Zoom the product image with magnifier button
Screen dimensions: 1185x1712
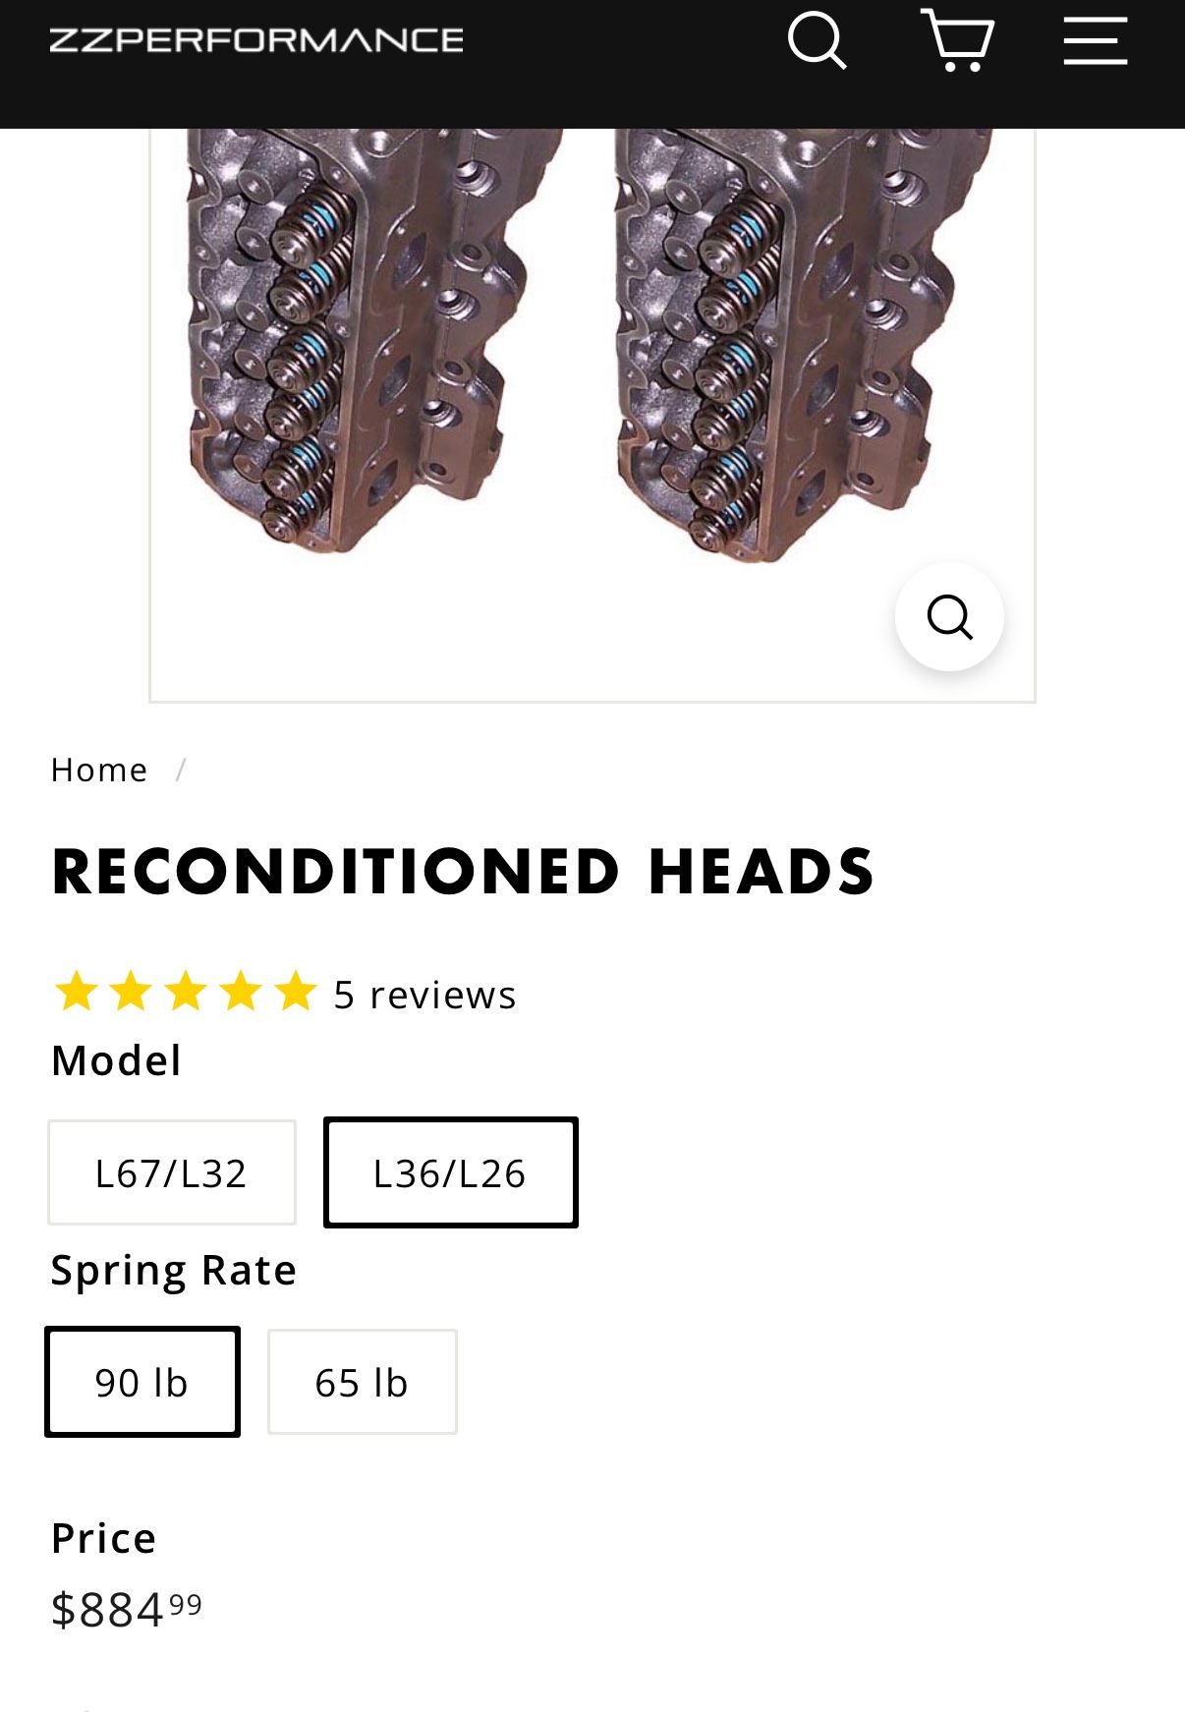[949, 617]
